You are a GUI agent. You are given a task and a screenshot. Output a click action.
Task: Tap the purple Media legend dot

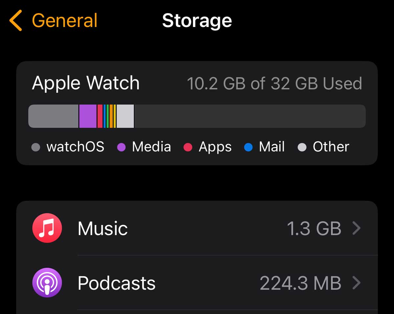121,147
